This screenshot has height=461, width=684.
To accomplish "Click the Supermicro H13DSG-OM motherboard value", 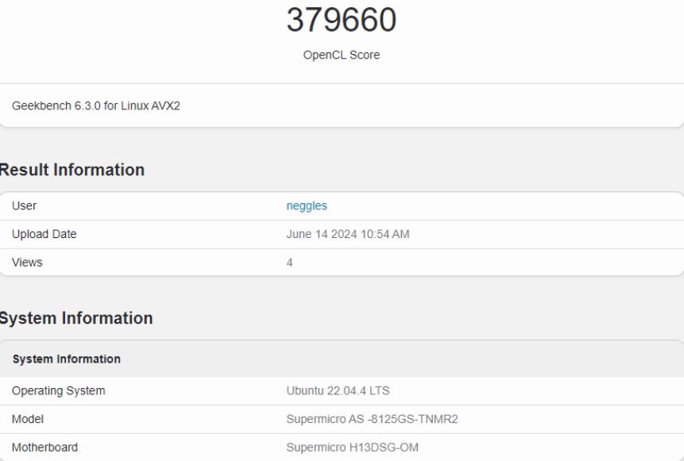I will pos(352,447).
